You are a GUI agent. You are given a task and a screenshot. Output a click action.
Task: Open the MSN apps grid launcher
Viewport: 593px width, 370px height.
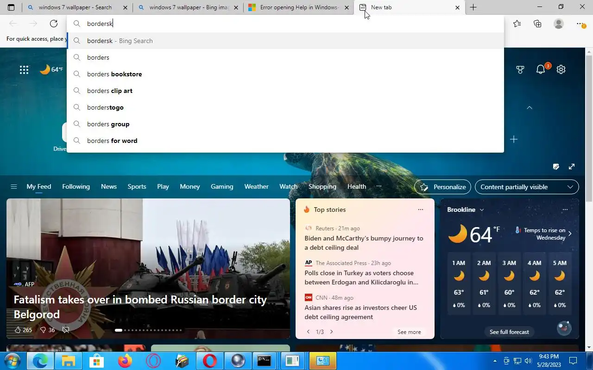pyautogui.click(x=24, y=69)
